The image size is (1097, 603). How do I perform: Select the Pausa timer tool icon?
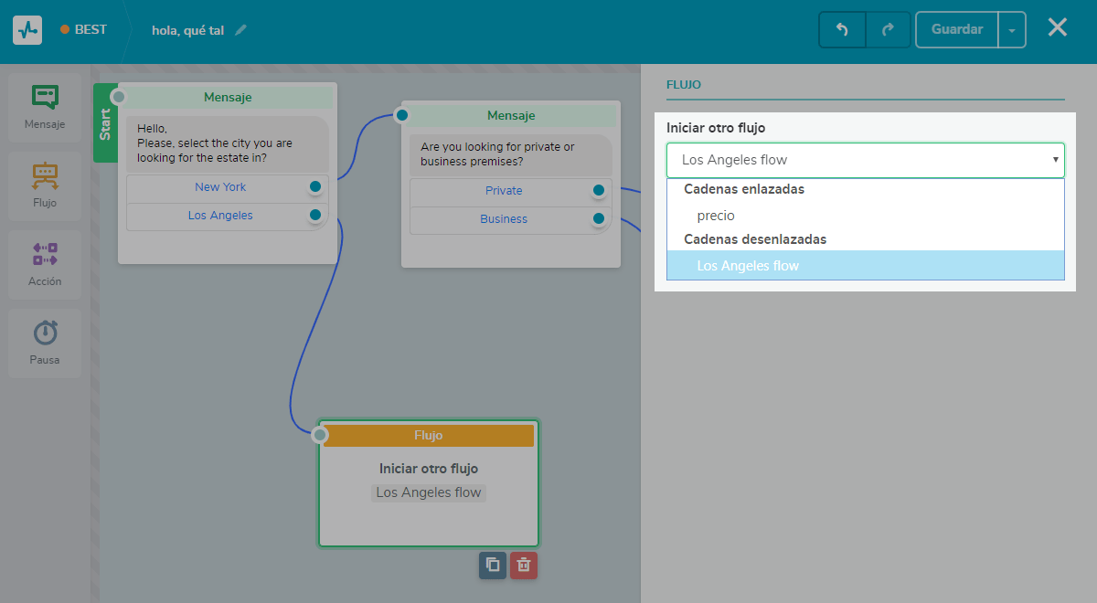click(45, 333)
